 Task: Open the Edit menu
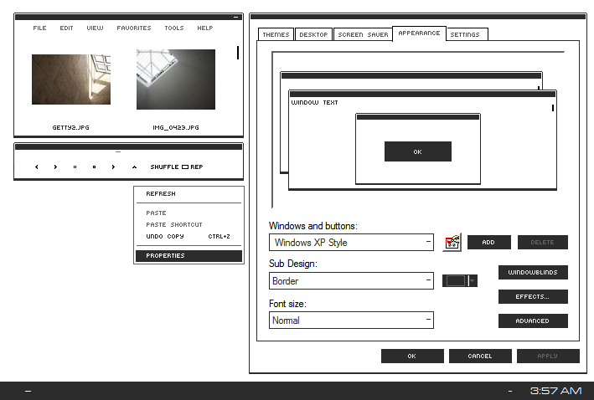tap(66, 28)
